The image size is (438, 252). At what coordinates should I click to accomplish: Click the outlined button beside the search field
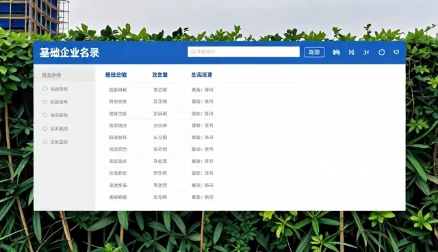[314, 52]
